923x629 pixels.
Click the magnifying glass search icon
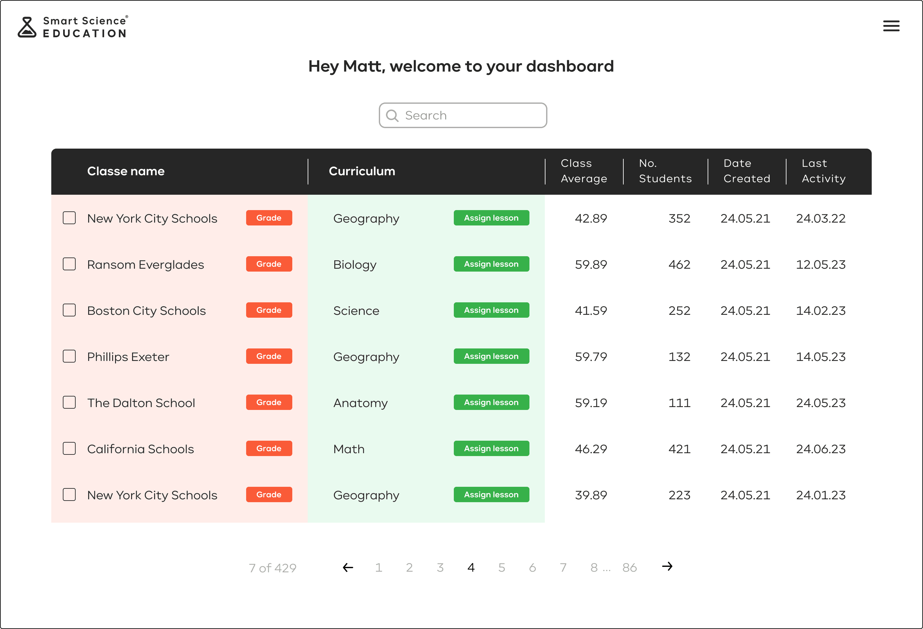click(392, 116)
